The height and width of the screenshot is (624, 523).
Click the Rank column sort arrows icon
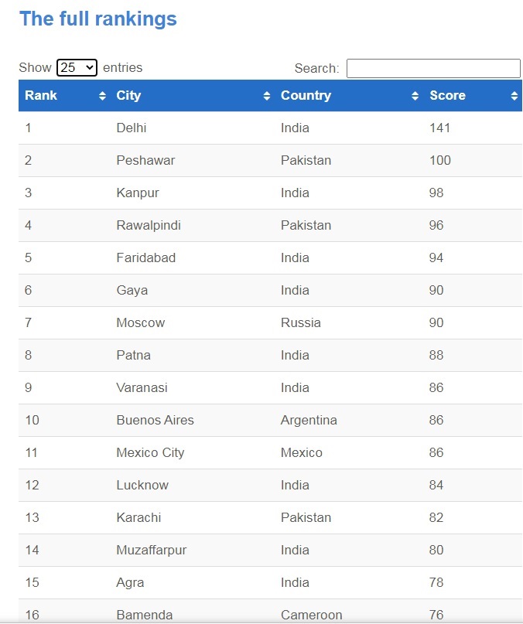click(x=102, y=96)
